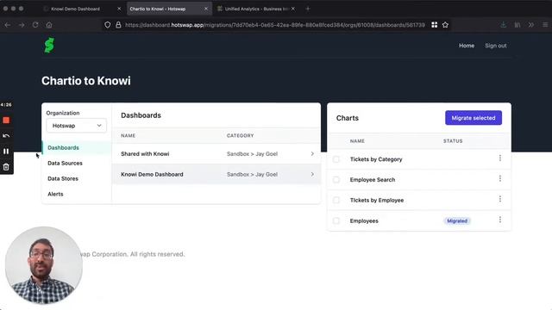
Task: Select Data Stores in the sidebar
Action: [x=63, y=178]
